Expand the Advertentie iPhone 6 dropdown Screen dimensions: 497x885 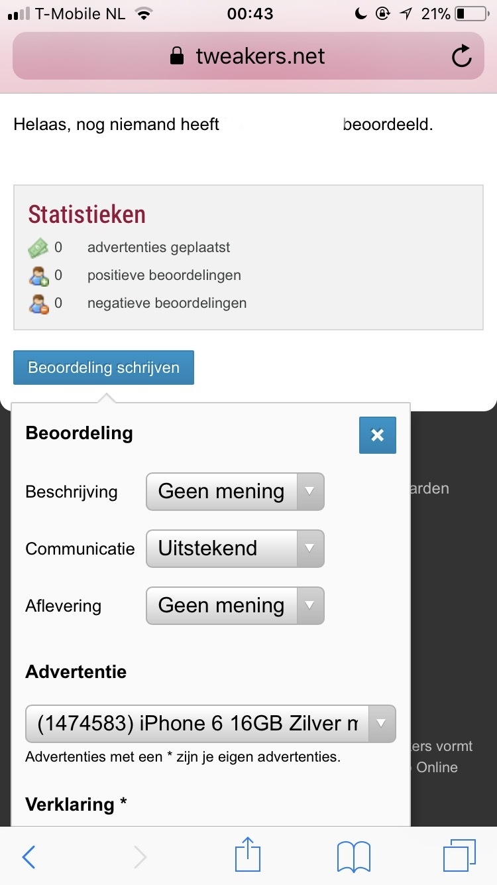(x=210, y=723)
